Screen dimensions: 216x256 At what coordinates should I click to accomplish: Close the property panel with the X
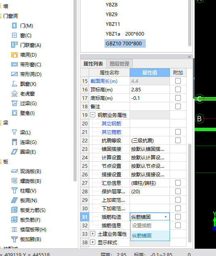[x=189, y=57]
